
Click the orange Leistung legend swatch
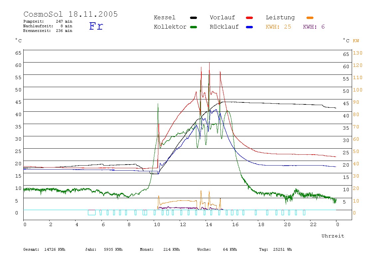click(x=310, y=18)
